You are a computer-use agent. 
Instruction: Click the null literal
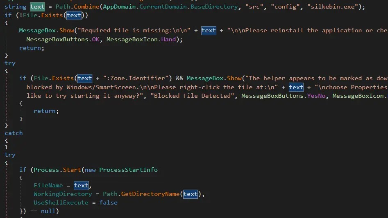pos(48,211)
